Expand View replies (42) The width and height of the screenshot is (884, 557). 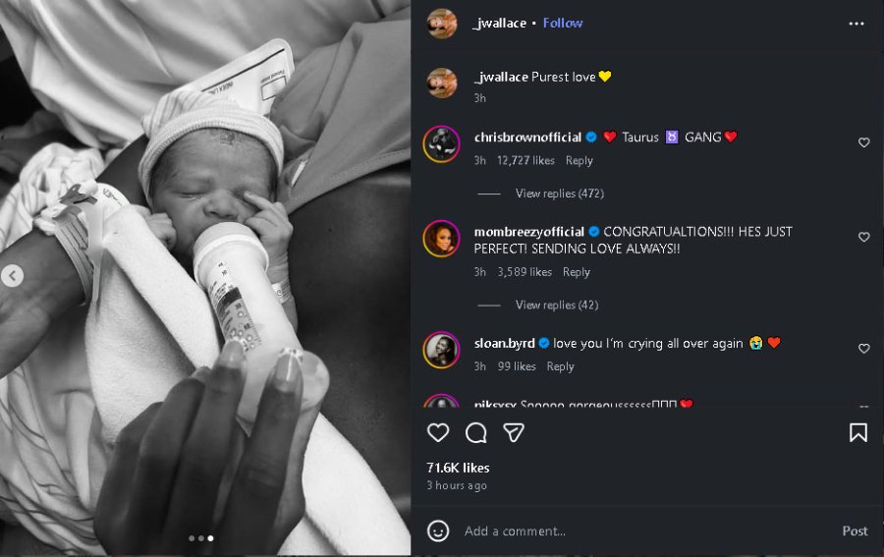point(556,306)
